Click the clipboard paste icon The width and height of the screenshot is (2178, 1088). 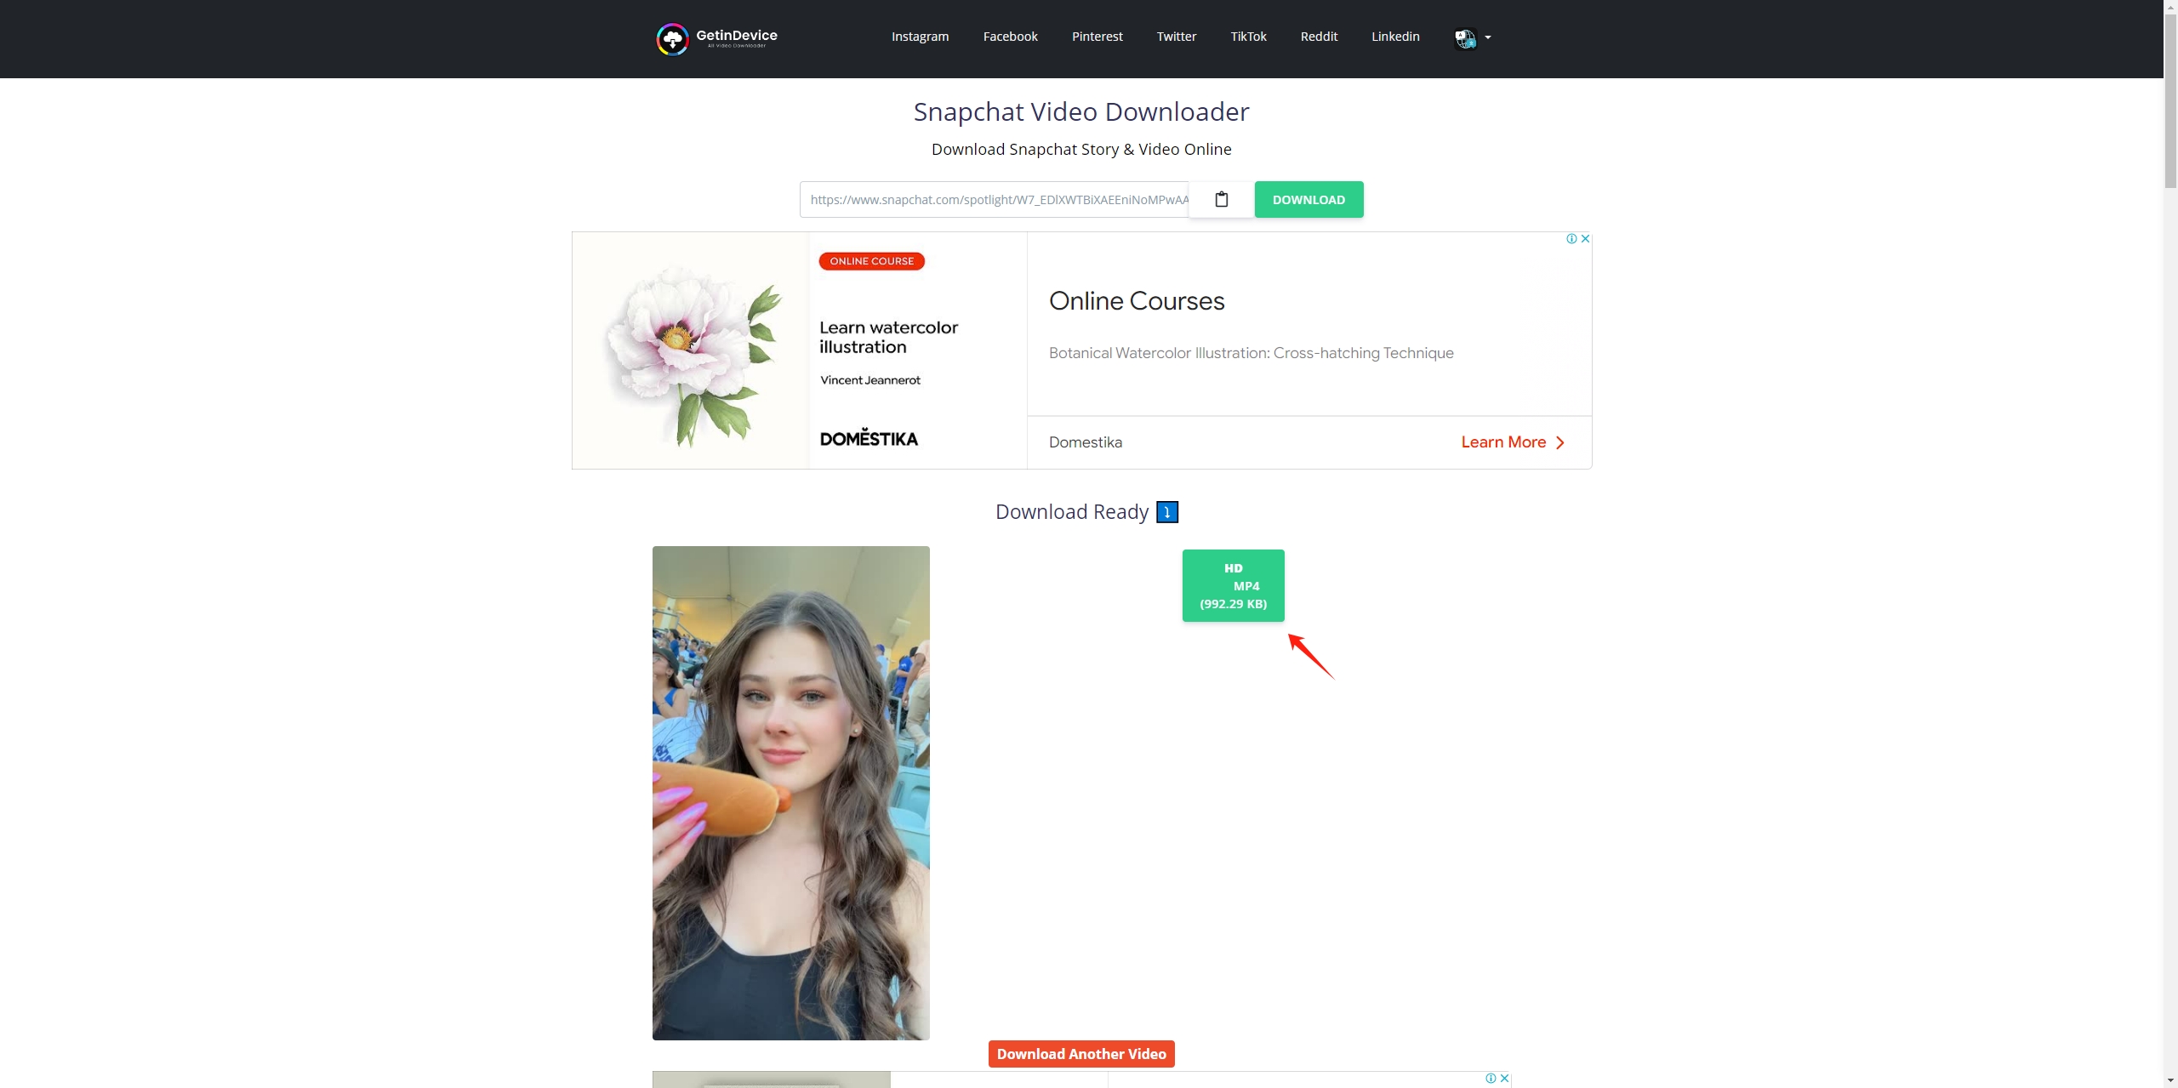click(x=1221, y=199)
